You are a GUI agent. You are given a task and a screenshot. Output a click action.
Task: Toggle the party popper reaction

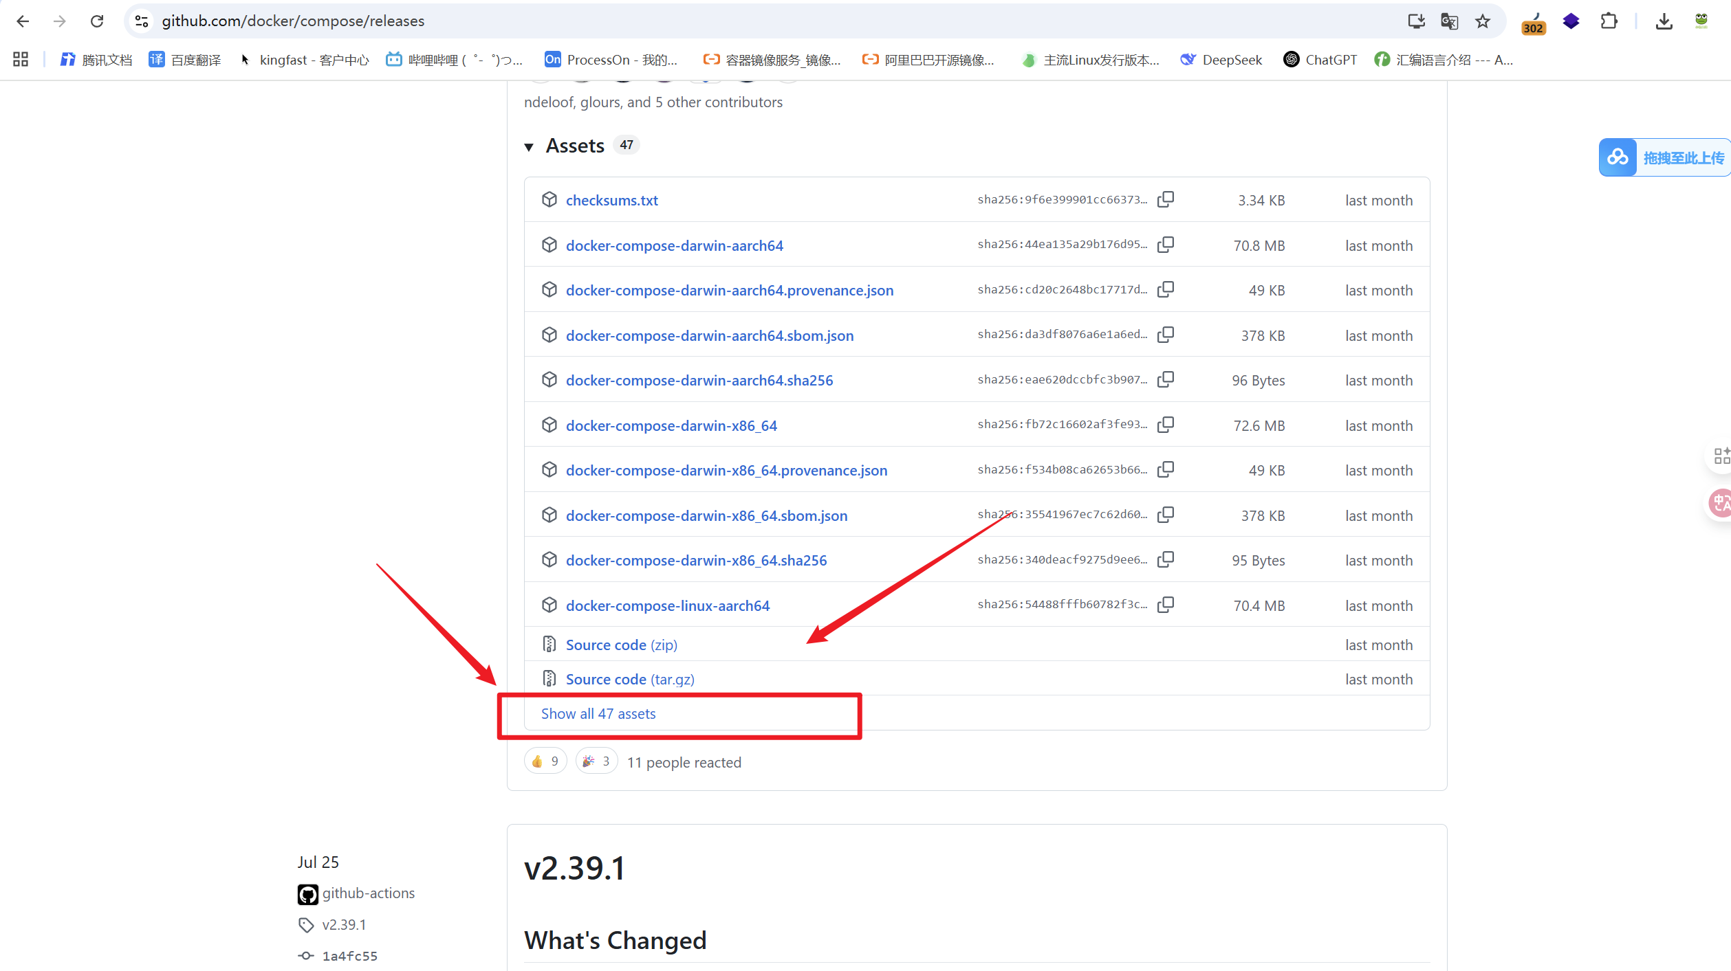596,761
